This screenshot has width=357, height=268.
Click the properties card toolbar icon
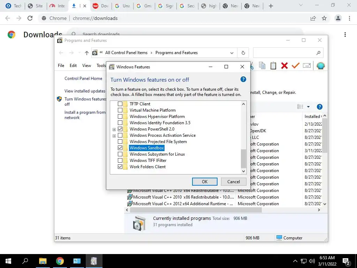tap(307, 66)
